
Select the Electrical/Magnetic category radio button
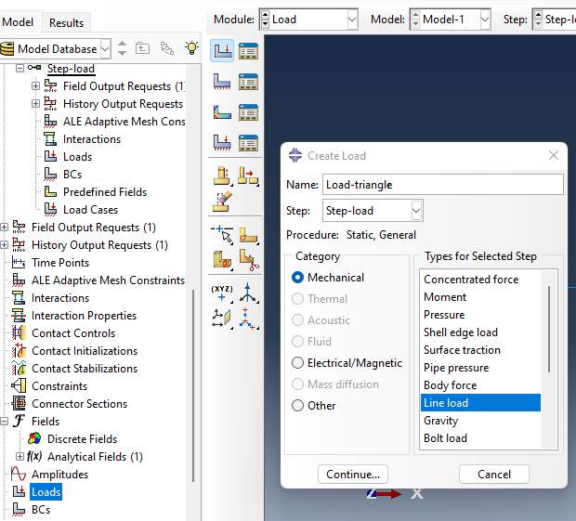point(297,363)
